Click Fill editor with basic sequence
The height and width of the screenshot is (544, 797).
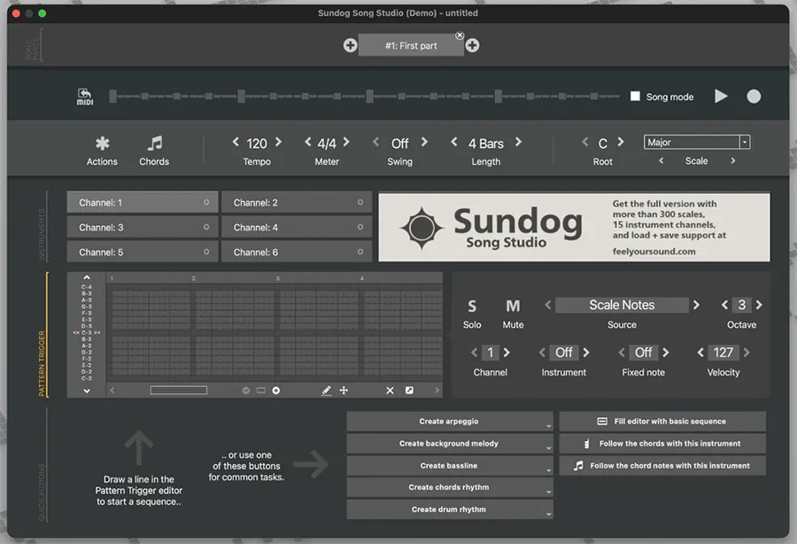click(x=662, y=422)
